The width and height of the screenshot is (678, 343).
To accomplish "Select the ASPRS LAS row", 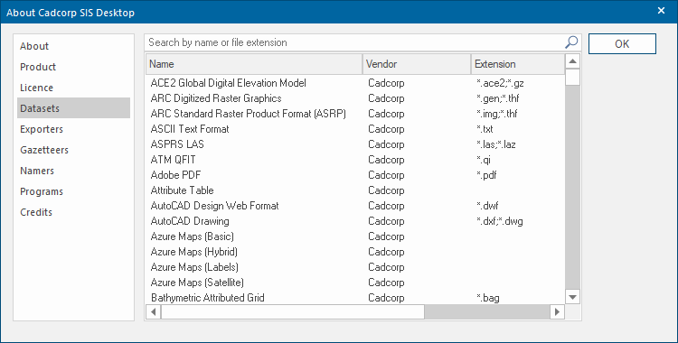I will tap(355, 144).
